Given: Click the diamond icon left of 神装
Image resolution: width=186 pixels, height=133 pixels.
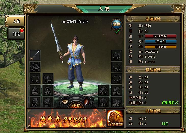Looking at the screenshot, I should pyautogui.click(x=65, y=101).
